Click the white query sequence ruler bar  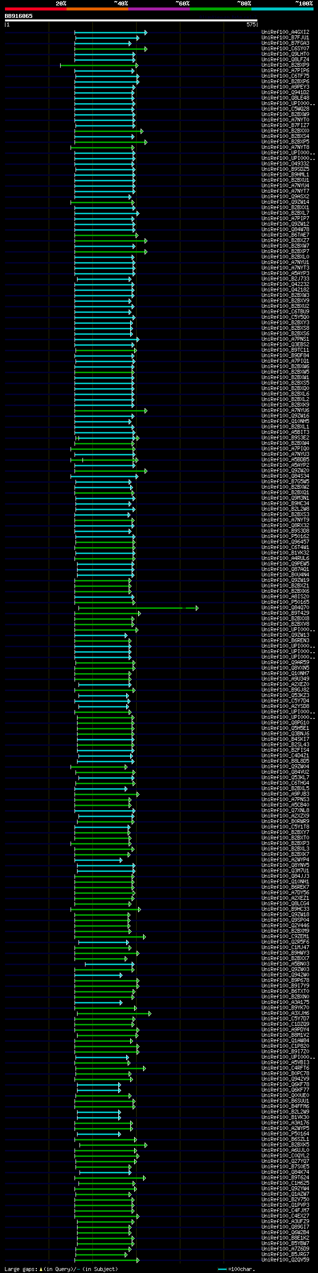[x=131, y=20]
